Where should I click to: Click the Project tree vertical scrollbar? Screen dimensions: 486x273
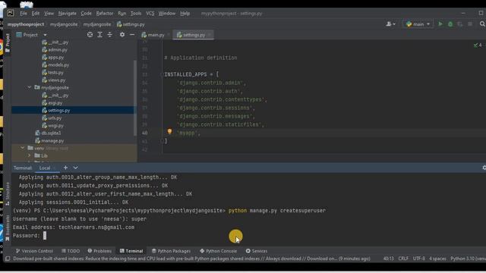click(x=135, y=98)
